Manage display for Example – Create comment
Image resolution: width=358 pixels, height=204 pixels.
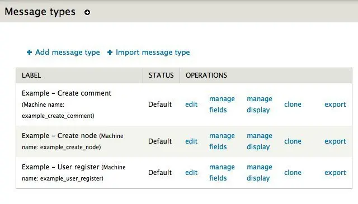tap(260, 105)
